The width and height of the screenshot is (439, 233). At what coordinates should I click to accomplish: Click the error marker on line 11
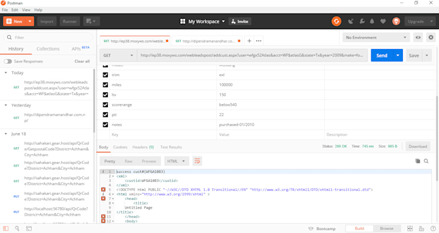(103, 216)
